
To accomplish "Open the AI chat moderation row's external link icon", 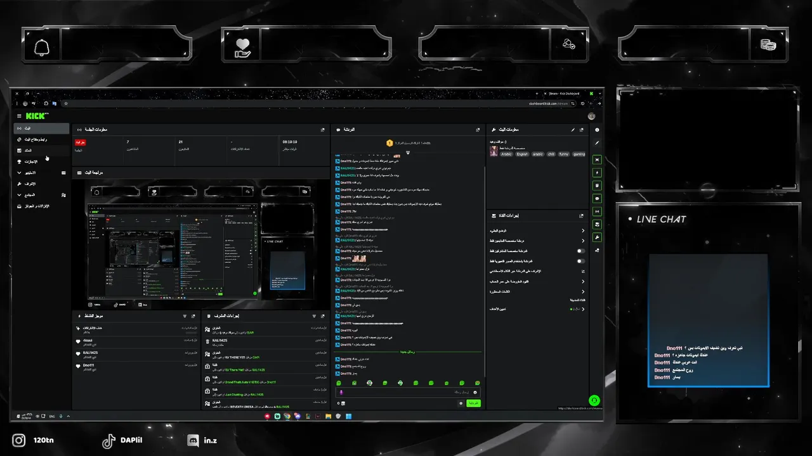I will tap(583, 271).
